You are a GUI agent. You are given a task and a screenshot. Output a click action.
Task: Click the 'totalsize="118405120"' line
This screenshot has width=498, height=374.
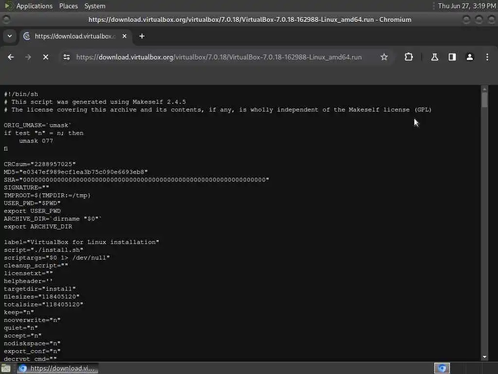[43, 304]
